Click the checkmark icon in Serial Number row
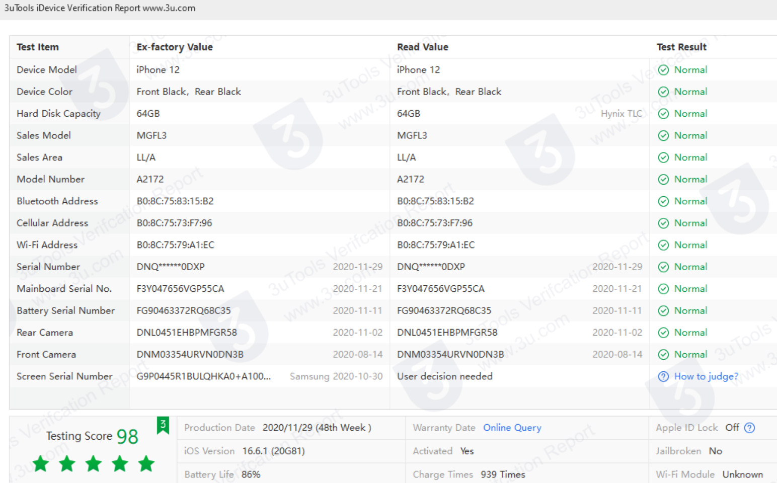This screenshot has height=483, width=777. [663, 267]
